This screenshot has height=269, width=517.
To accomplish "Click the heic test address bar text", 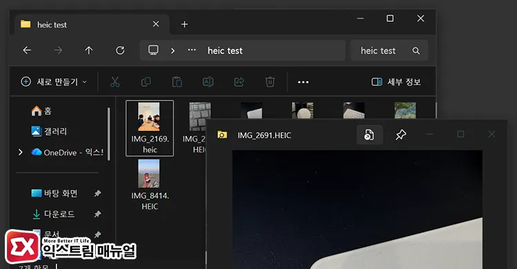I will tap(225, 51).
